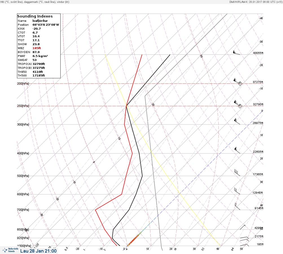This screenshot has width=283, height=254.
Task: Click the 'Lau 28 Jan 21:00' date label
Action: point(38,251)
